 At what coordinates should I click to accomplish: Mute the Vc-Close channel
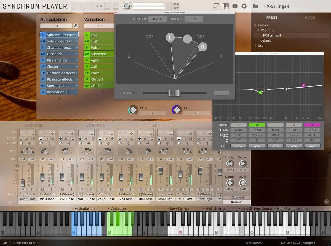tap(122, 190)
